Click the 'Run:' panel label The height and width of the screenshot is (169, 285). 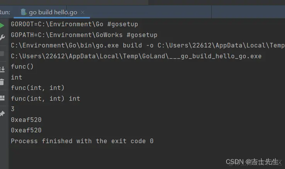click(5, 12)
